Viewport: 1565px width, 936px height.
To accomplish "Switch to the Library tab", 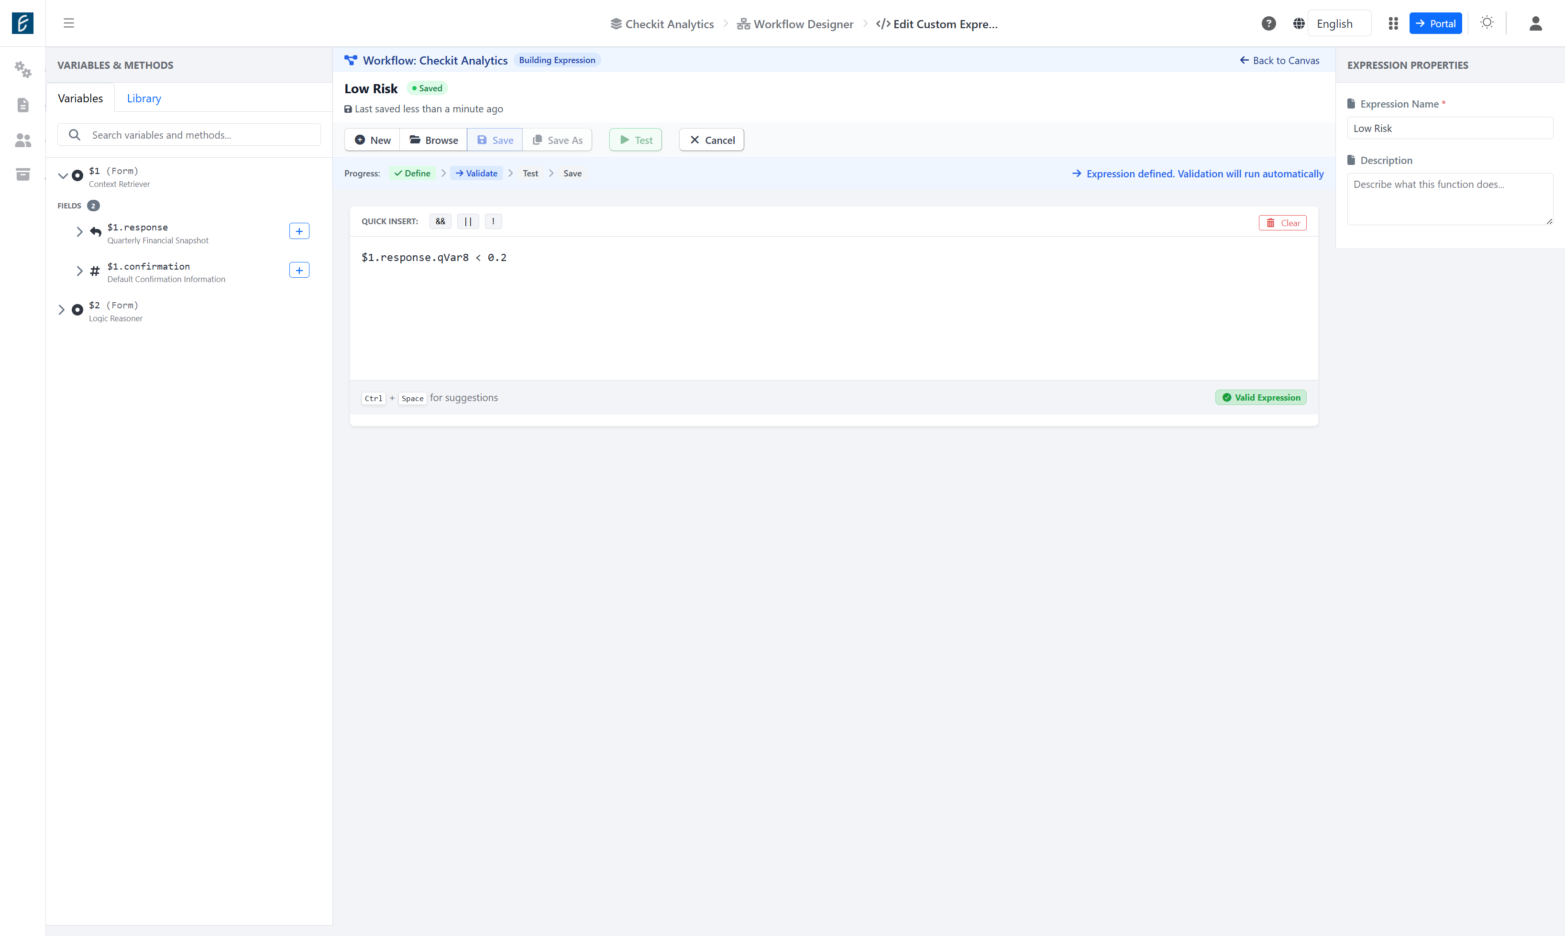I will [144, 98].
